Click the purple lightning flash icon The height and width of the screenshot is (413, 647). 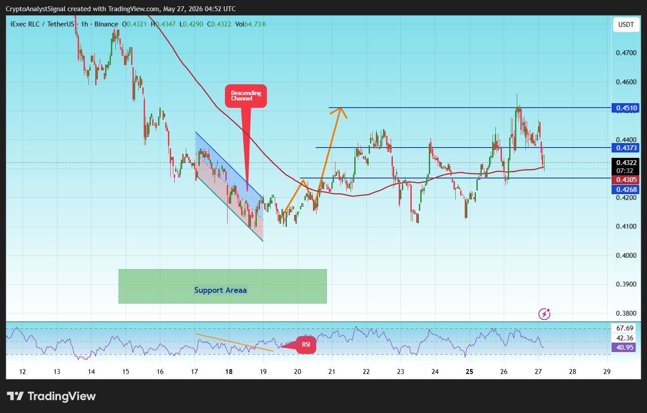tap(544, 314)
